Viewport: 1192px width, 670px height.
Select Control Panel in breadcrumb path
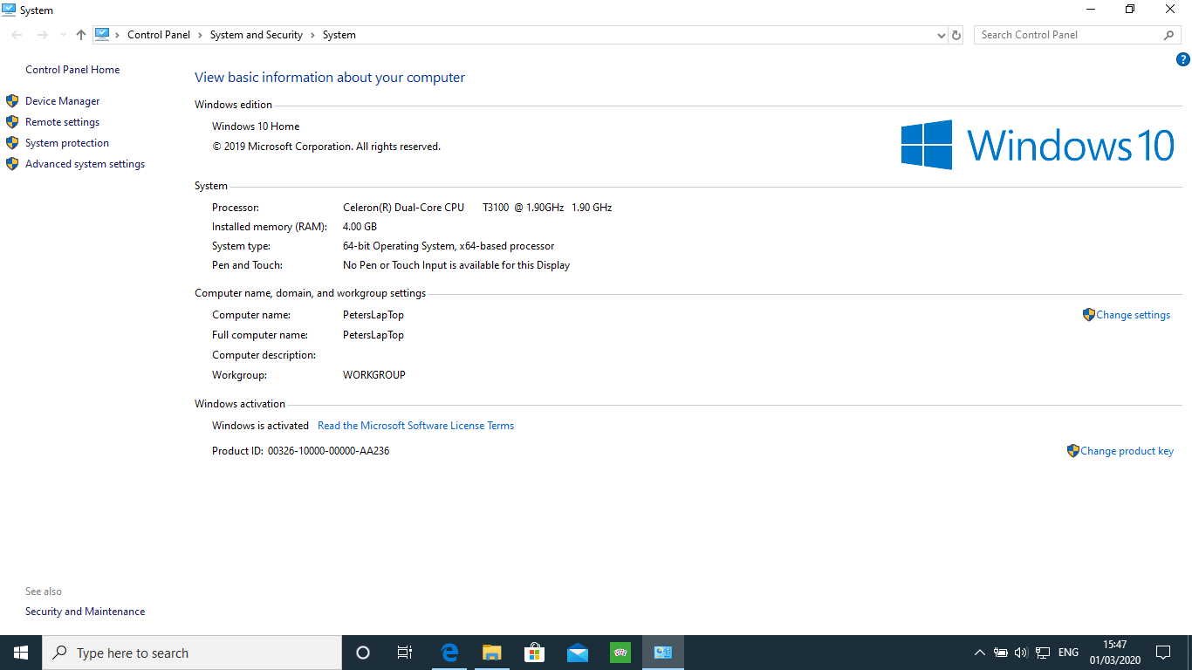[x=159, y=35]
